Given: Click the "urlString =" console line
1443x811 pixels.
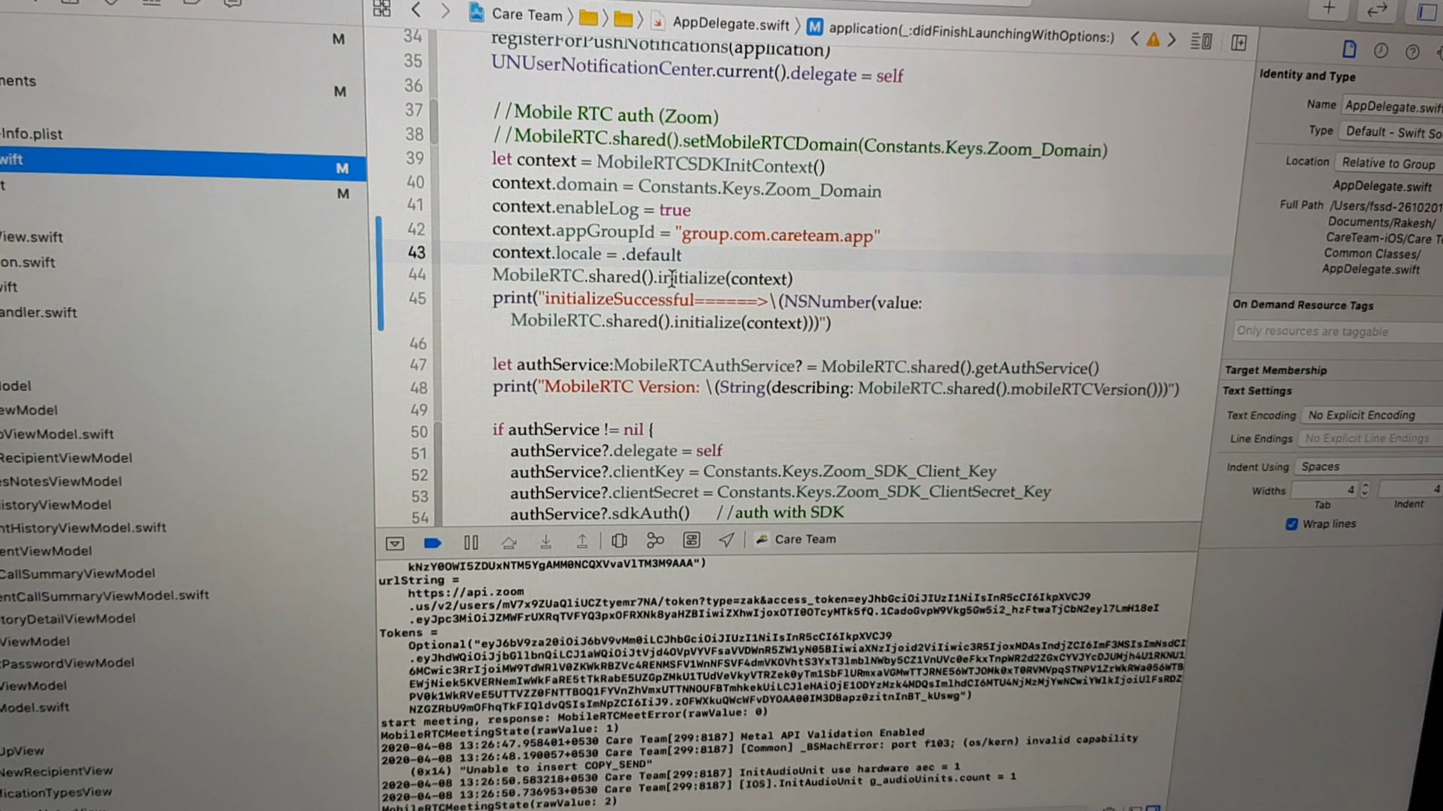Looking at the screenshot, I should (x=419, y=580).
